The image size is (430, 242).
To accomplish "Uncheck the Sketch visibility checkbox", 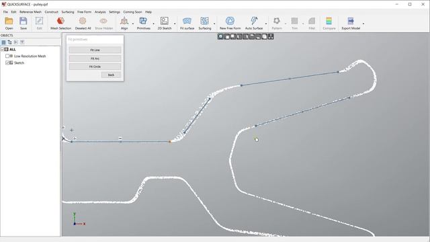I will (7, 63).
